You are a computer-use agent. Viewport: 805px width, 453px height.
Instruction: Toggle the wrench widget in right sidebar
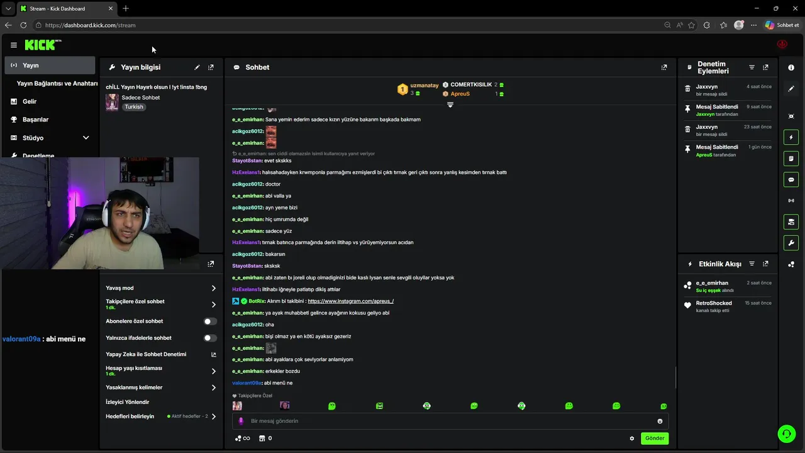pos(791,243)
